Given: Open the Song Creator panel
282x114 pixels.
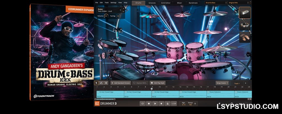Looking at the screenshot, I should 222,83.
